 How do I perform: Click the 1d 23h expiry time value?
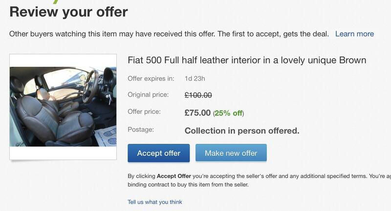(195, 78)
